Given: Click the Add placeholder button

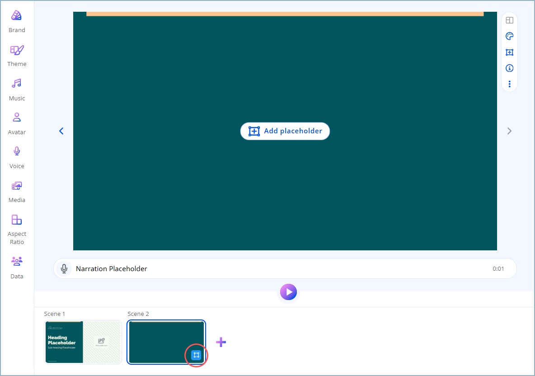Looking at the screenshot, I should 285,131.
